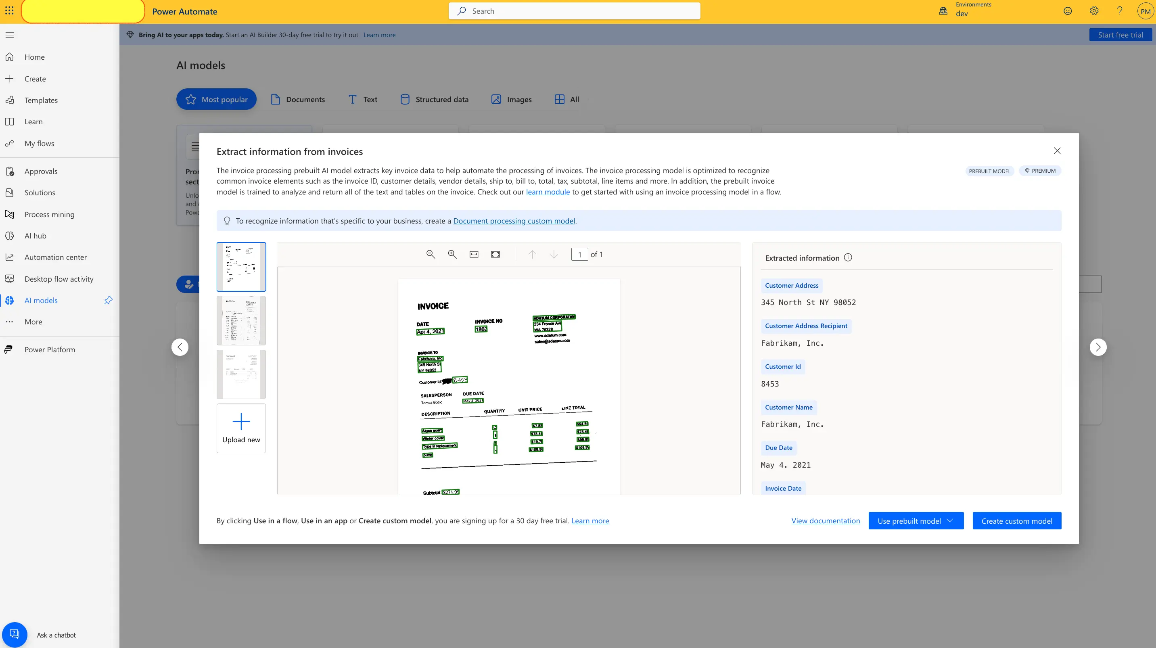Select the first invoice sample thumbnail

241,267
